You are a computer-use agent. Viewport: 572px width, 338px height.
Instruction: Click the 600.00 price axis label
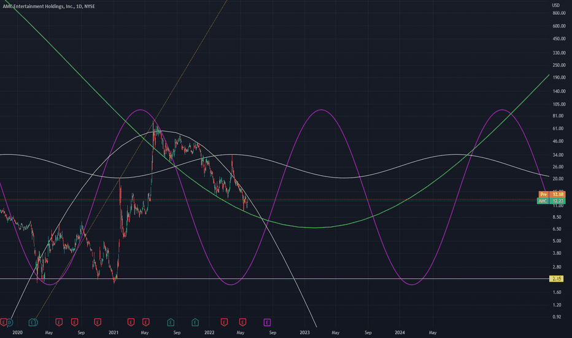point(559,26)
